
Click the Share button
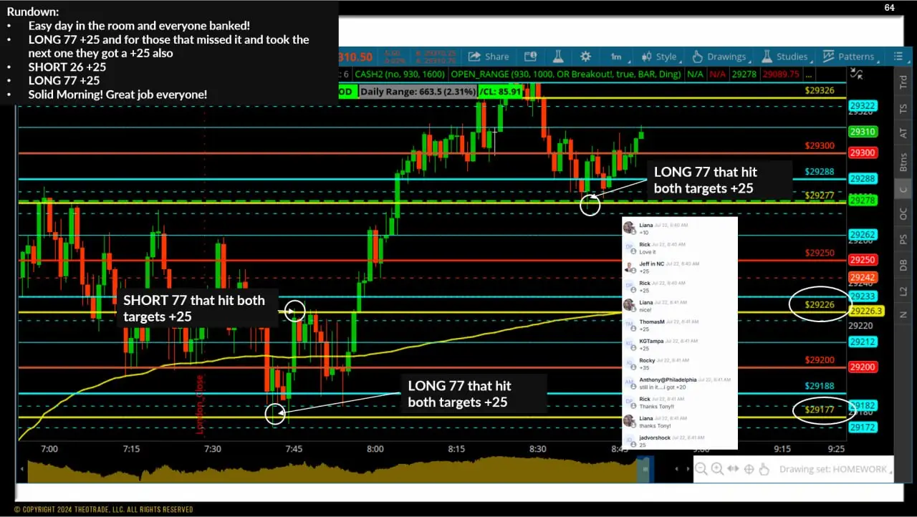[489, 57]
